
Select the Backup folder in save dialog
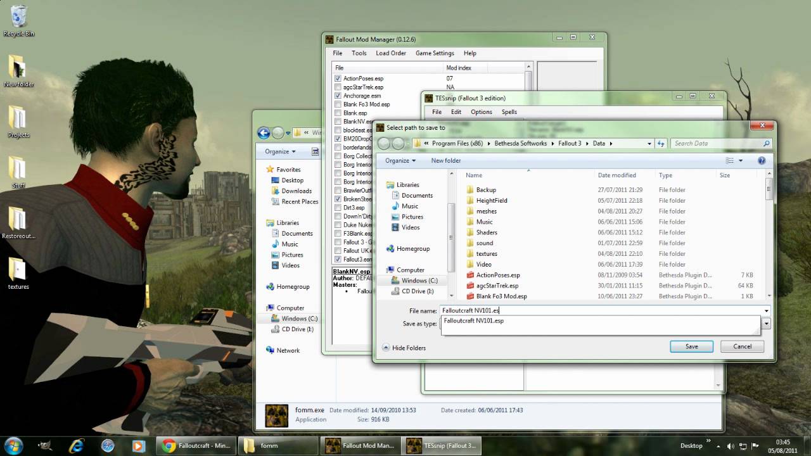[x=486, y=190]
